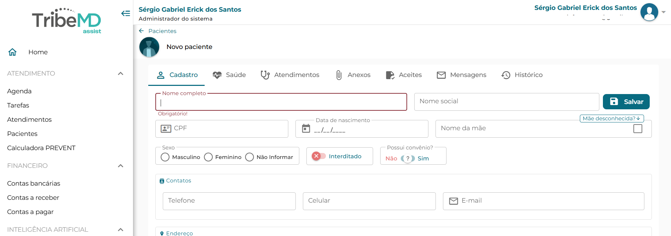The width and height of the screenshot is (671, 236).
Task: Open Tarefas in the sidebar
Action: pyautogui.click(x=18, y=105)
